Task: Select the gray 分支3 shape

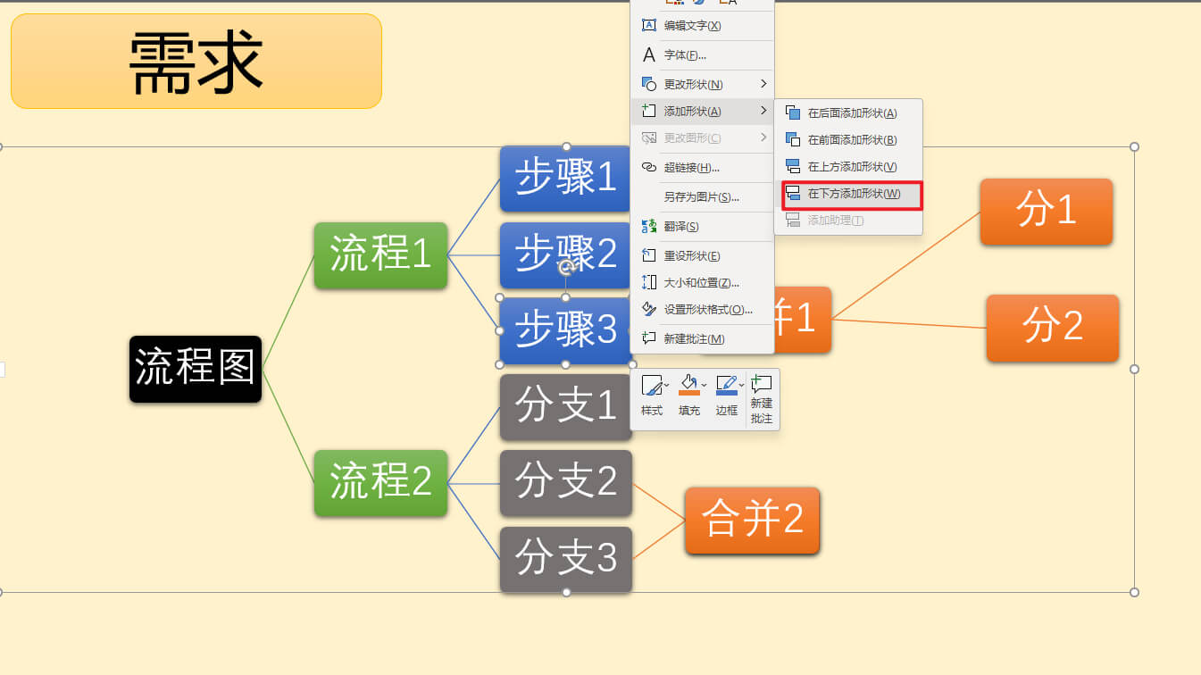Action: pyautogui.click(x=565, y=559)
